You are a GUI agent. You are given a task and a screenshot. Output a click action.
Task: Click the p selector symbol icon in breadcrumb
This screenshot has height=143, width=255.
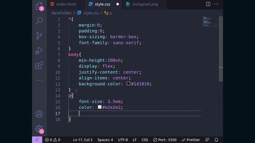coord(106,13)
